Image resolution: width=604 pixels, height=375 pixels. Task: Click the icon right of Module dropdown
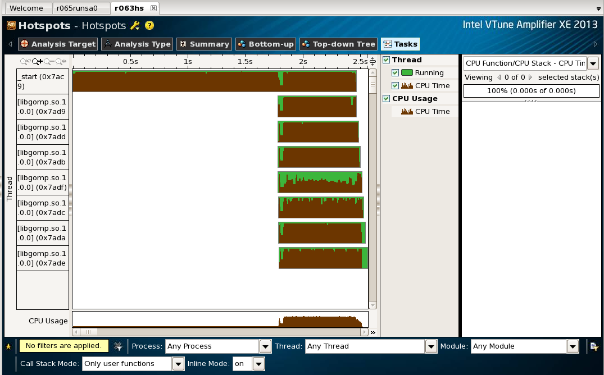point(594,346)
